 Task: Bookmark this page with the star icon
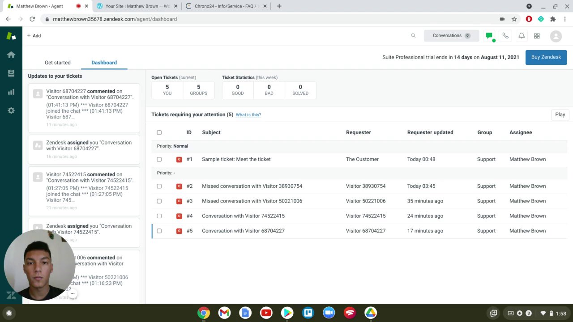[514, 19]
